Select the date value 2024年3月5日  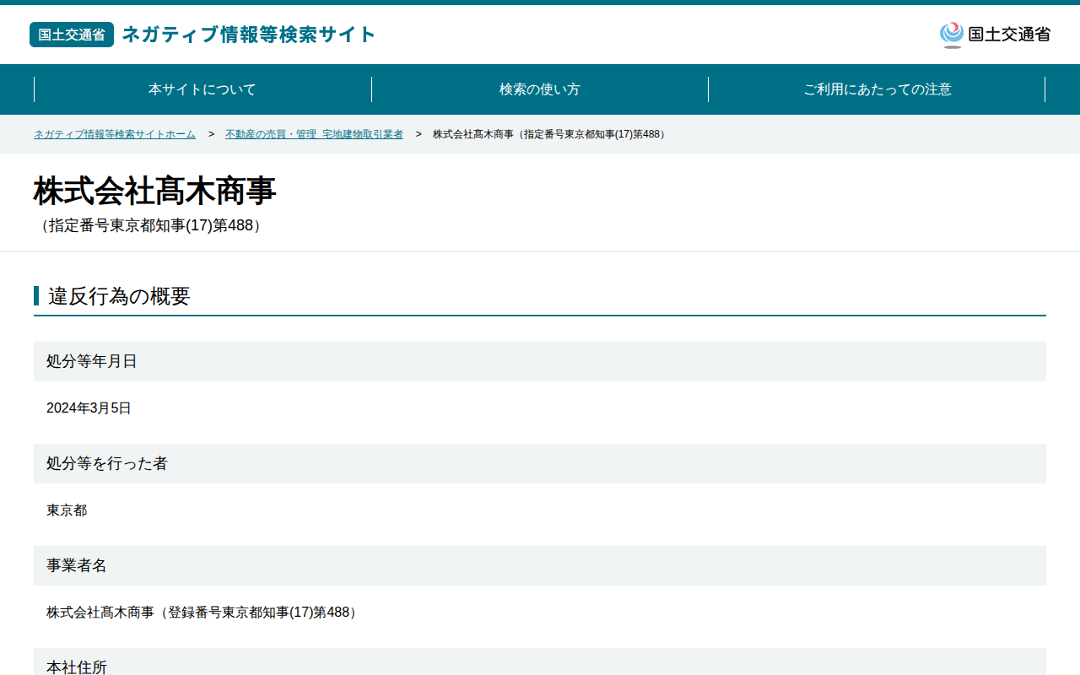[89, 408]
